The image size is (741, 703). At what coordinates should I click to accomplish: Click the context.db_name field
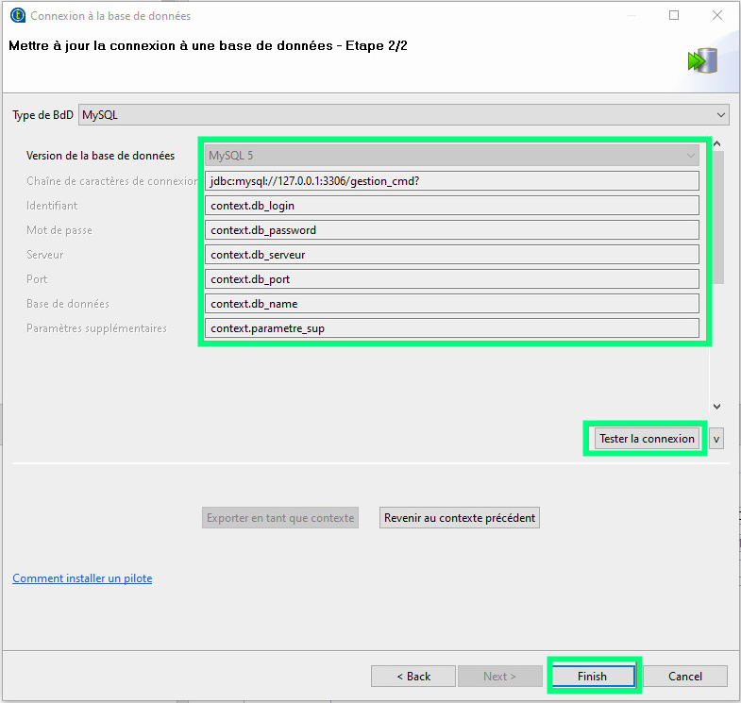point(452,304)
